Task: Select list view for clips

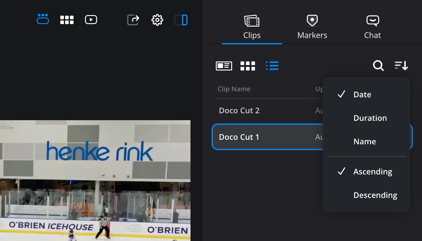Action: click(x=272, y=66)
